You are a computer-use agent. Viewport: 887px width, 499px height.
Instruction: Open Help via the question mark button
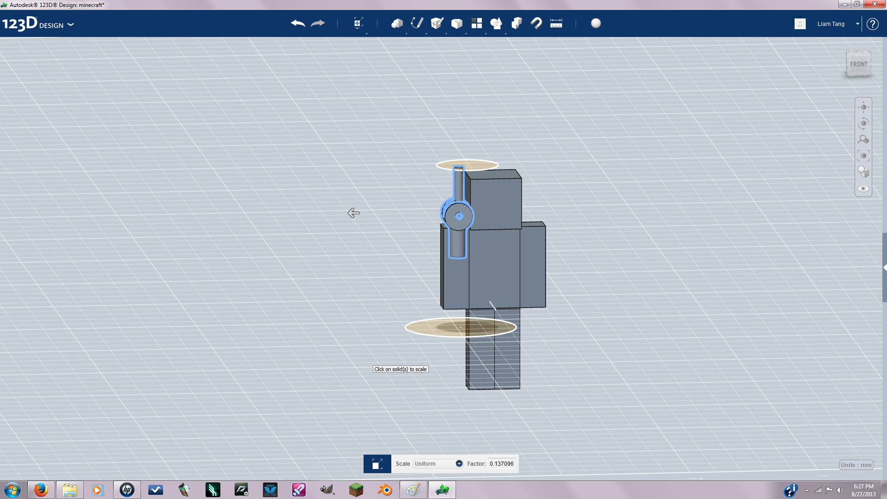tap(873, 24)
